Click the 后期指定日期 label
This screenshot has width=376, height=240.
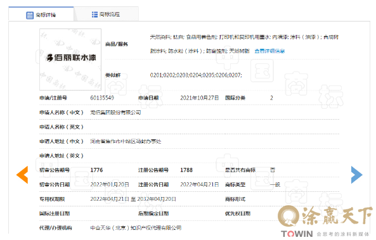pos(153,213)
